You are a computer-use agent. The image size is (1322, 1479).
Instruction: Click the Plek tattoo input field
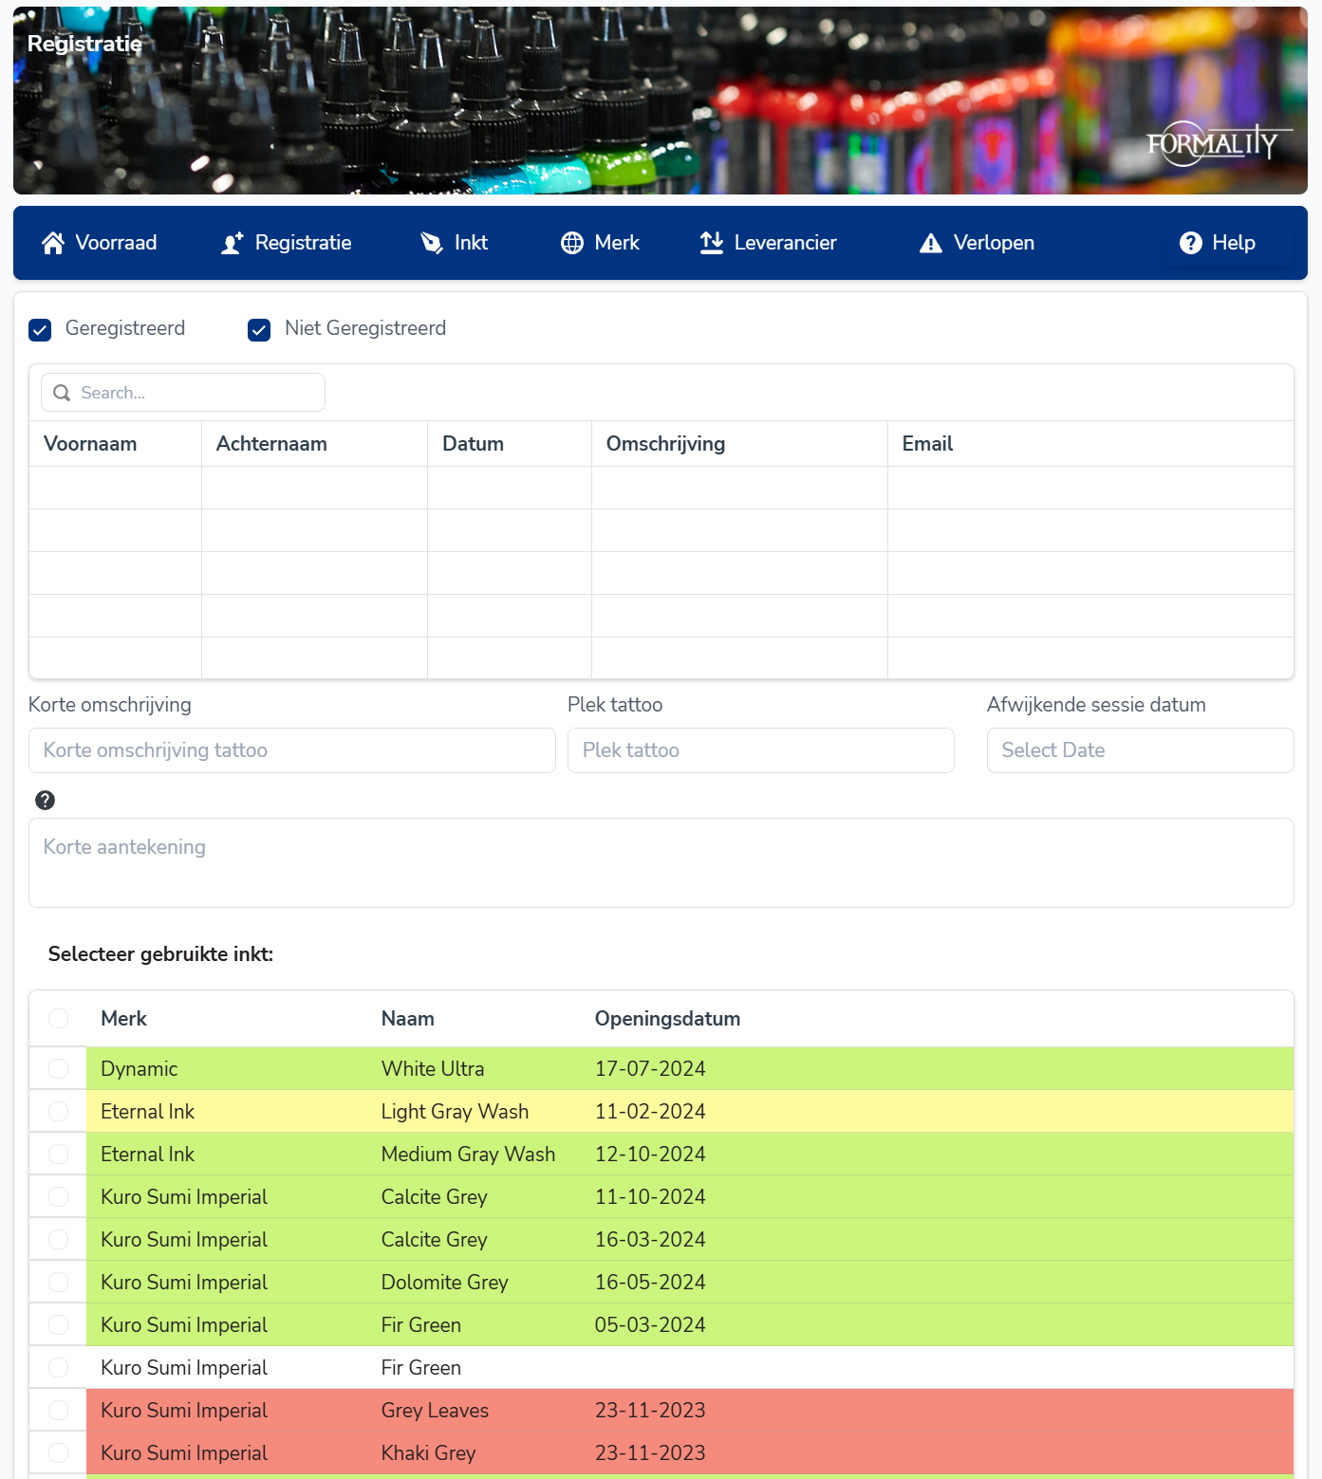pyautogui.click(x=761, y=750)
